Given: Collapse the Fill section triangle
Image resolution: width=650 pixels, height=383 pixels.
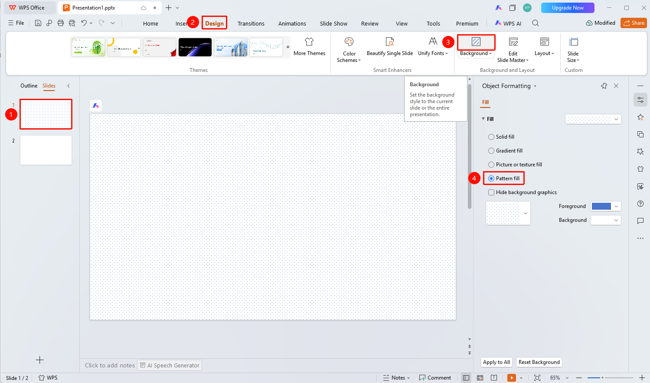Looking at the screenshot, I should pyautogui.click(x=483, y=119).
